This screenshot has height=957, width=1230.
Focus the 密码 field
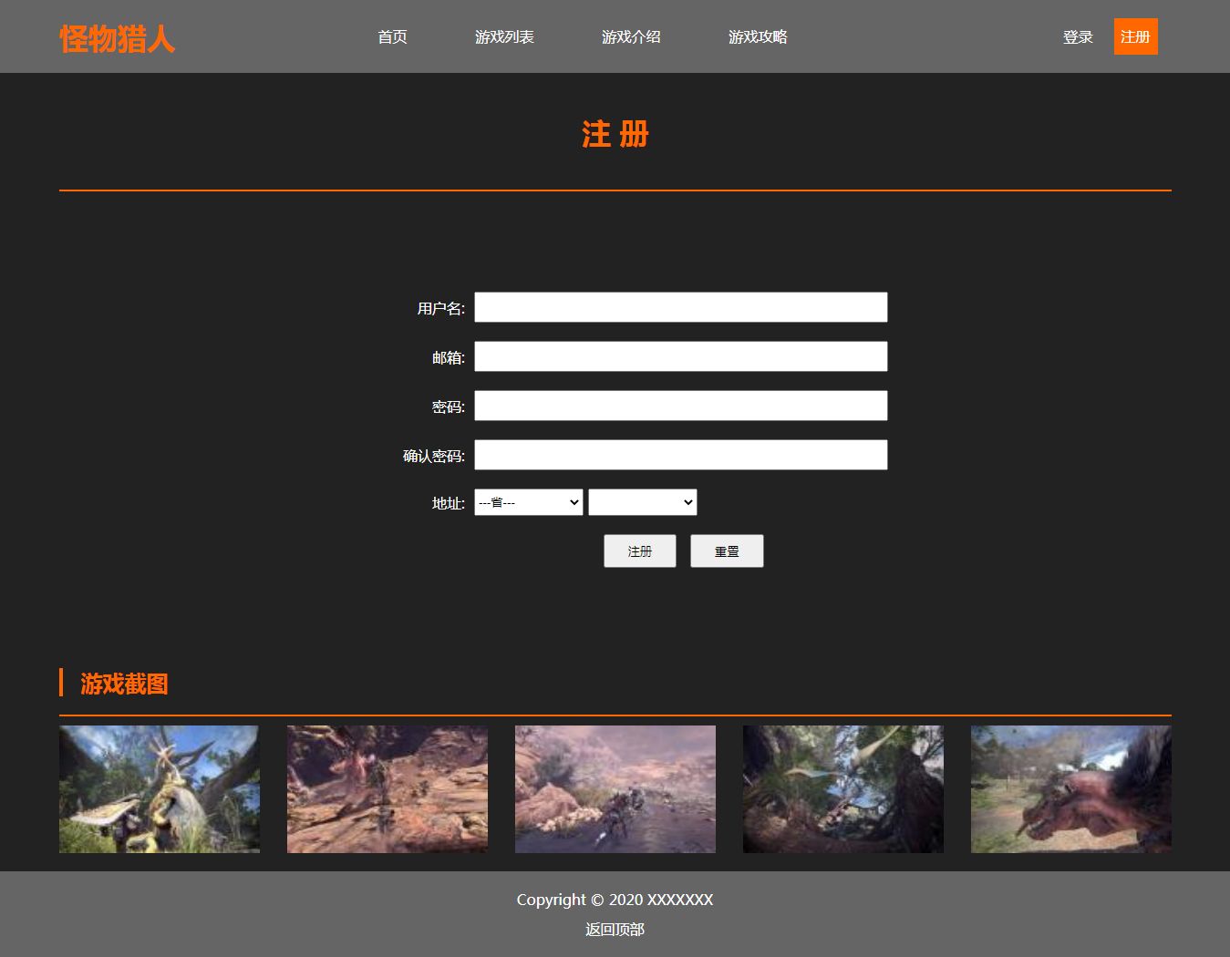click(x=681, y=406)
